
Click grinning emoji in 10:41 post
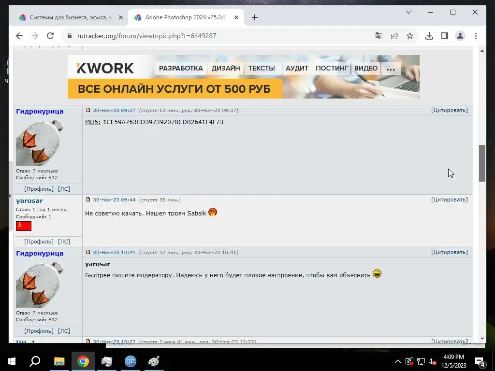coord(377,273)
